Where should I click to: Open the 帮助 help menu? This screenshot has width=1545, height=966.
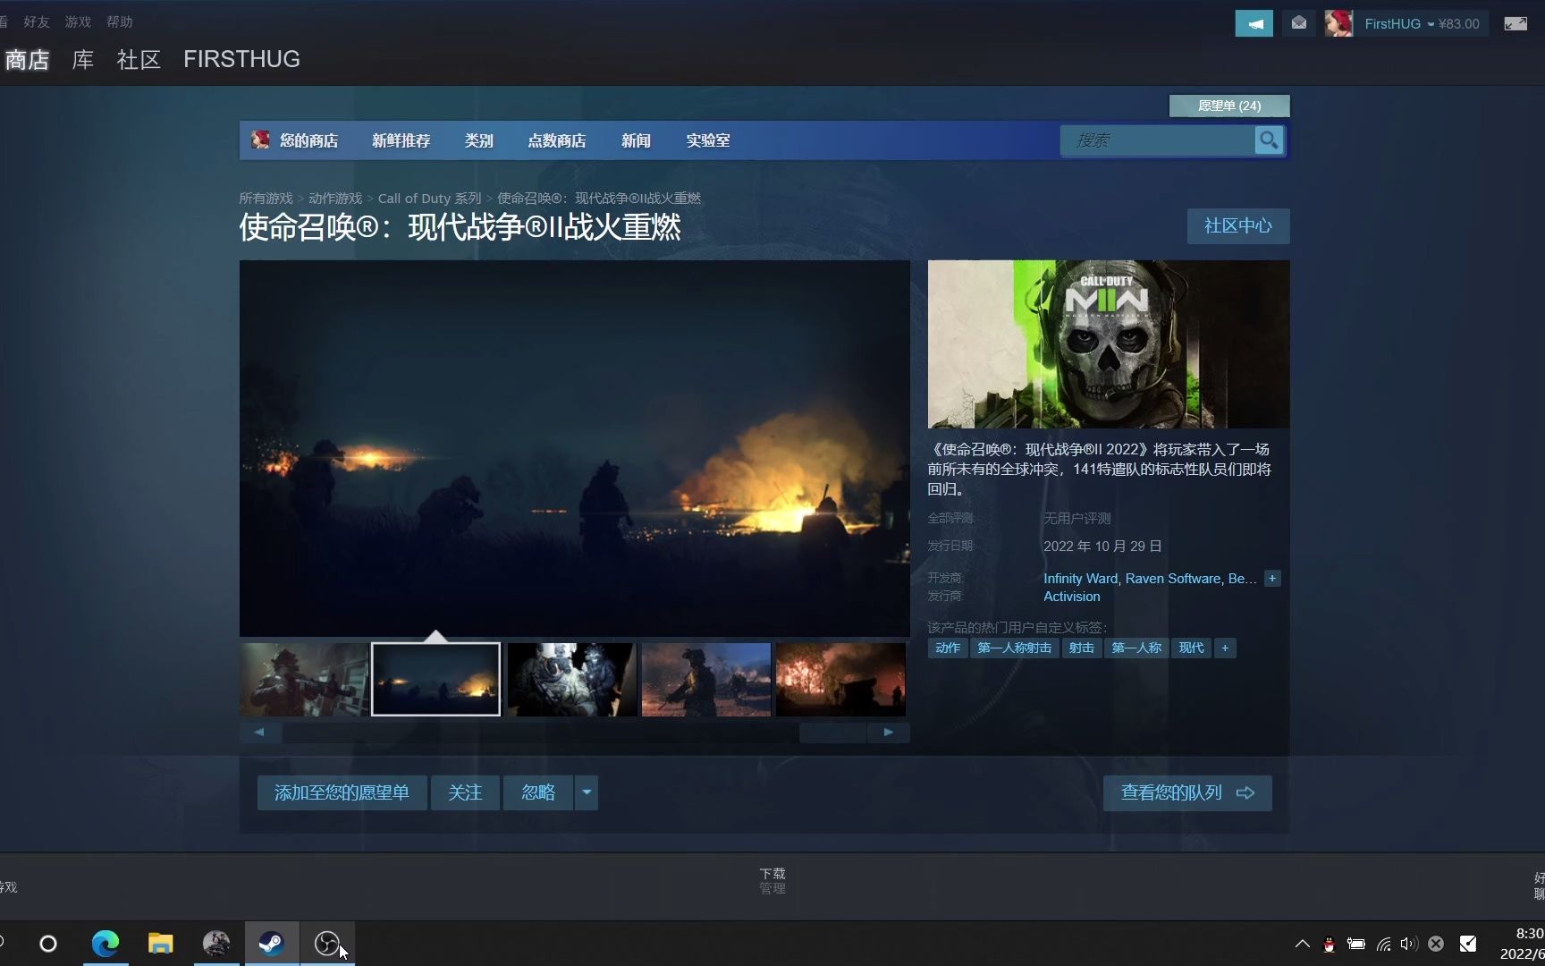[x=120, y=21]
